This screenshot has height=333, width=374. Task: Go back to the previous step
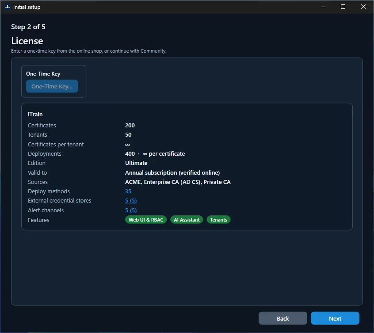[x=282, y=318]
